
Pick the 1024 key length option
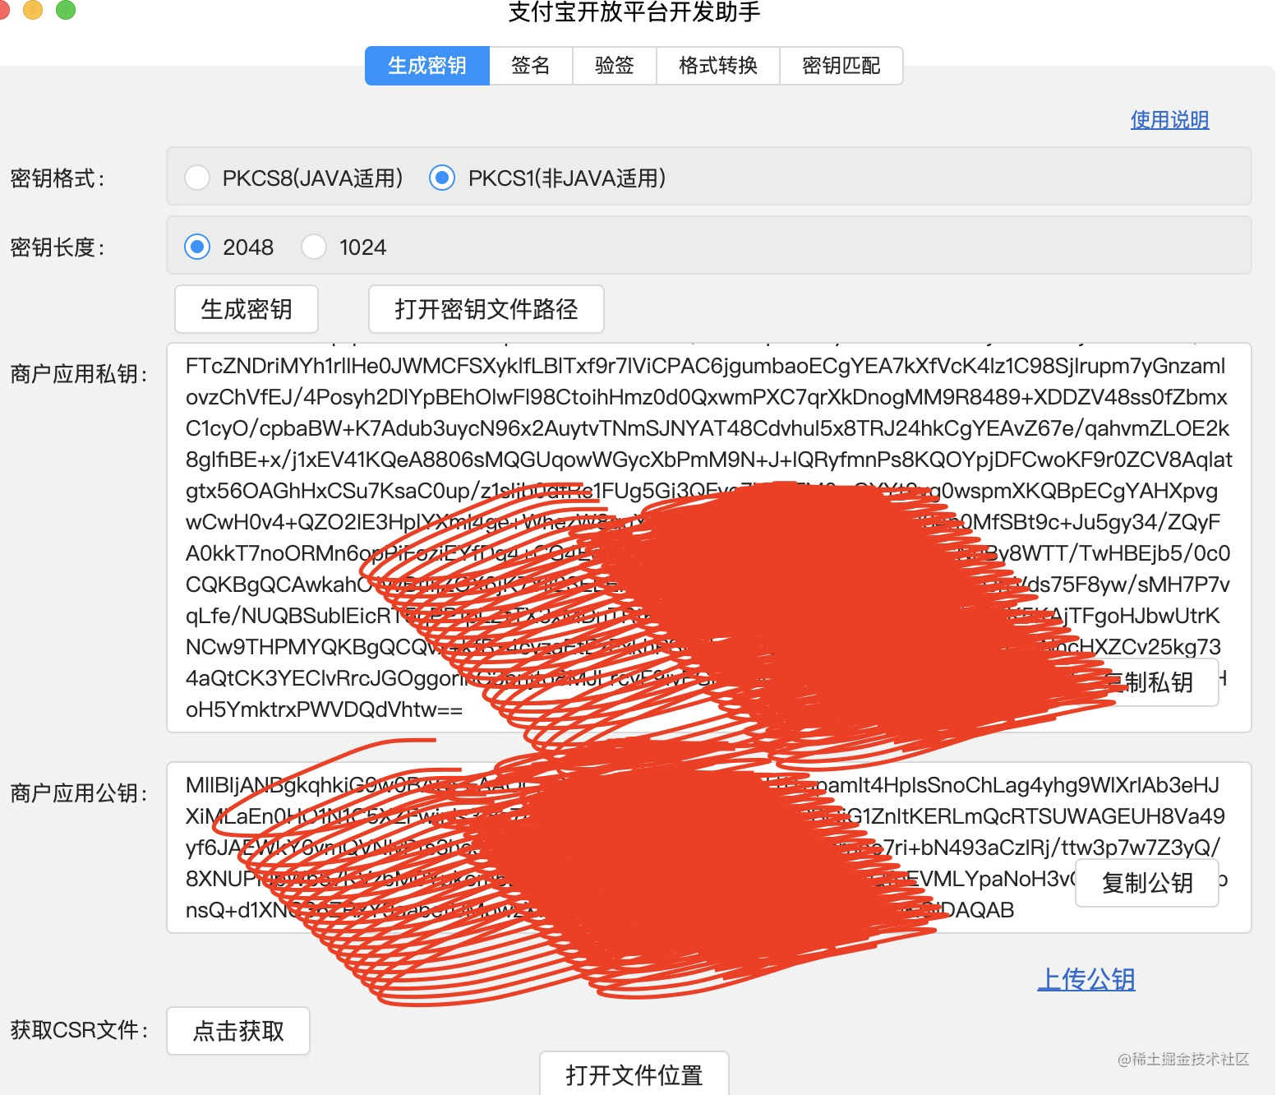pyautogui.click(x=314, y=247)
